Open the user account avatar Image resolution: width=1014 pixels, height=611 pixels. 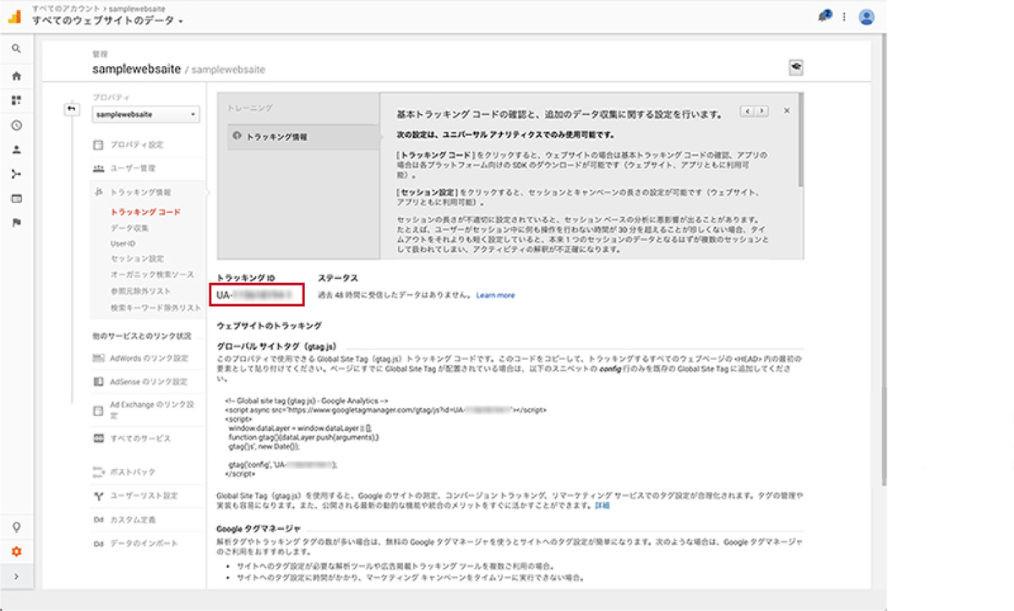pos(866,17)
